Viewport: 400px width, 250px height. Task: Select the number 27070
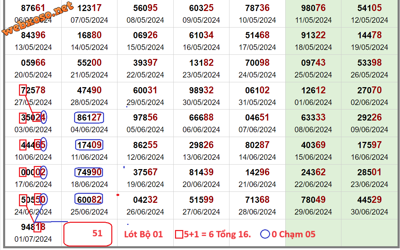click(369, 90)
